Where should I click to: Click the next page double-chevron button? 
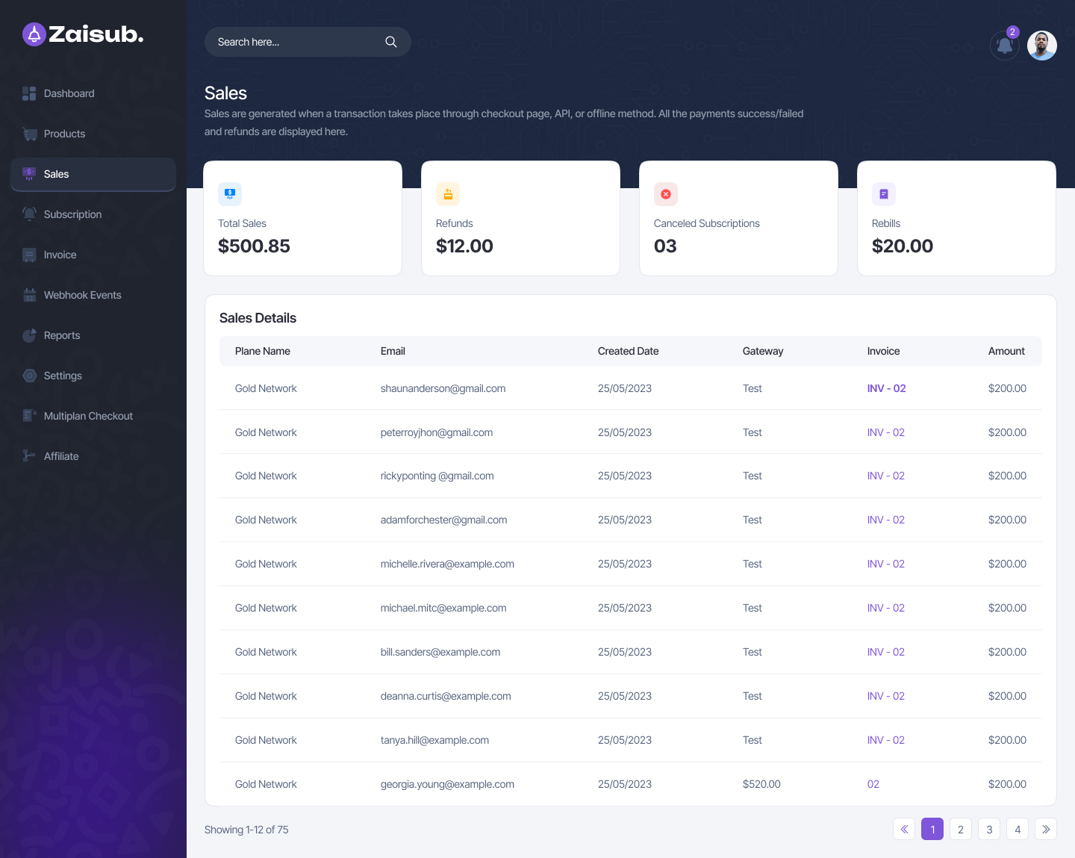pyautogui.click(x=1046, y=829)
